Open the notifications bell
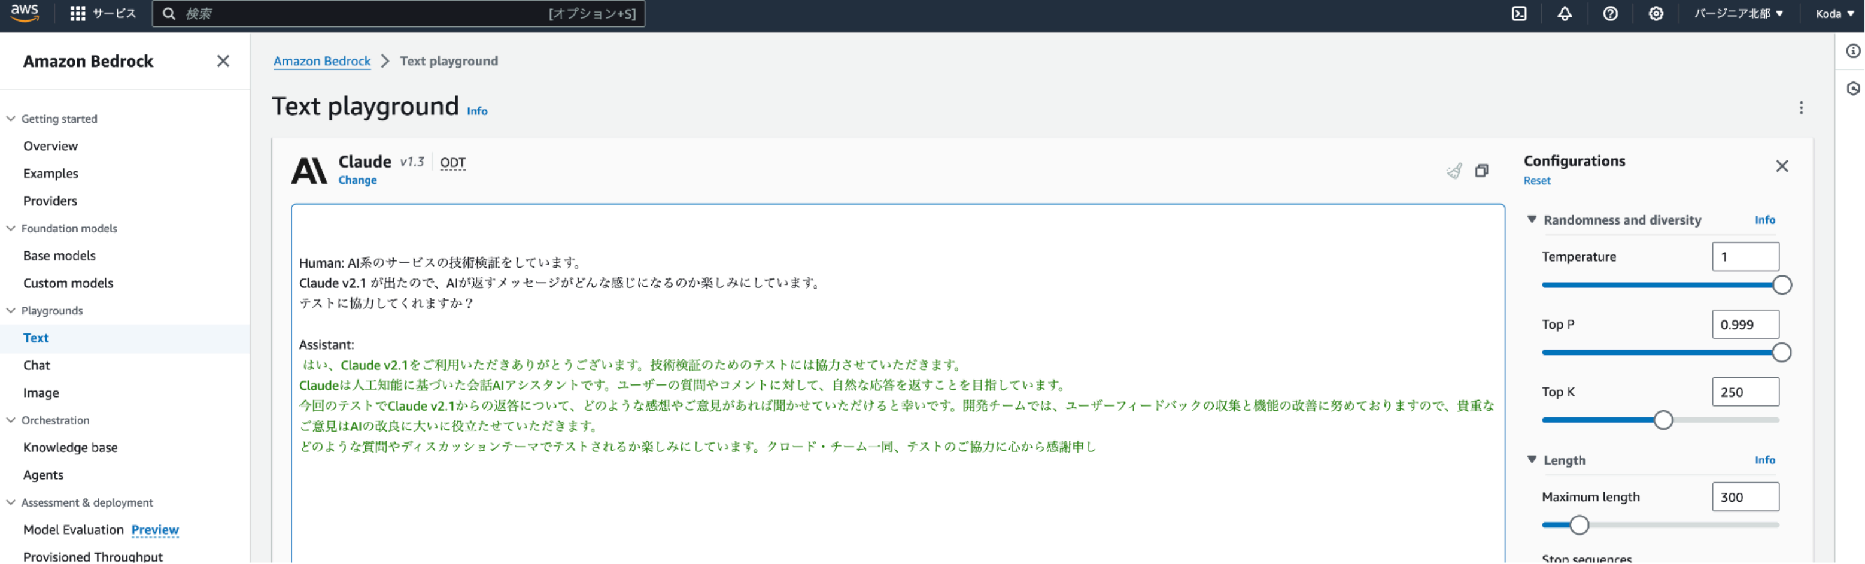The height and width of the screenshot is (564, 1865). (1565, 14)
